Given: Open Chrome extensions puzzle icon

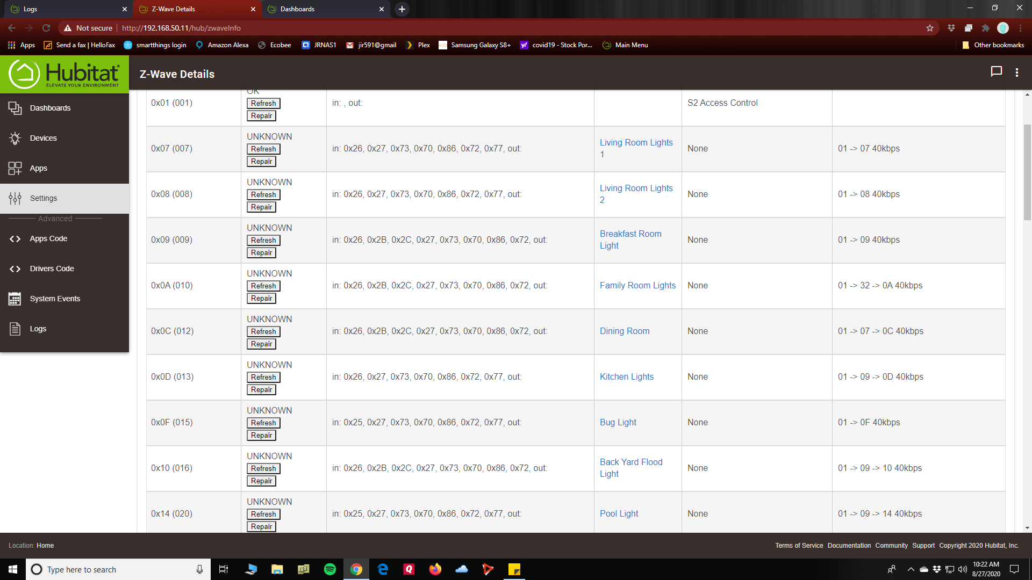Looking at the screenshot, I should 985,28.
